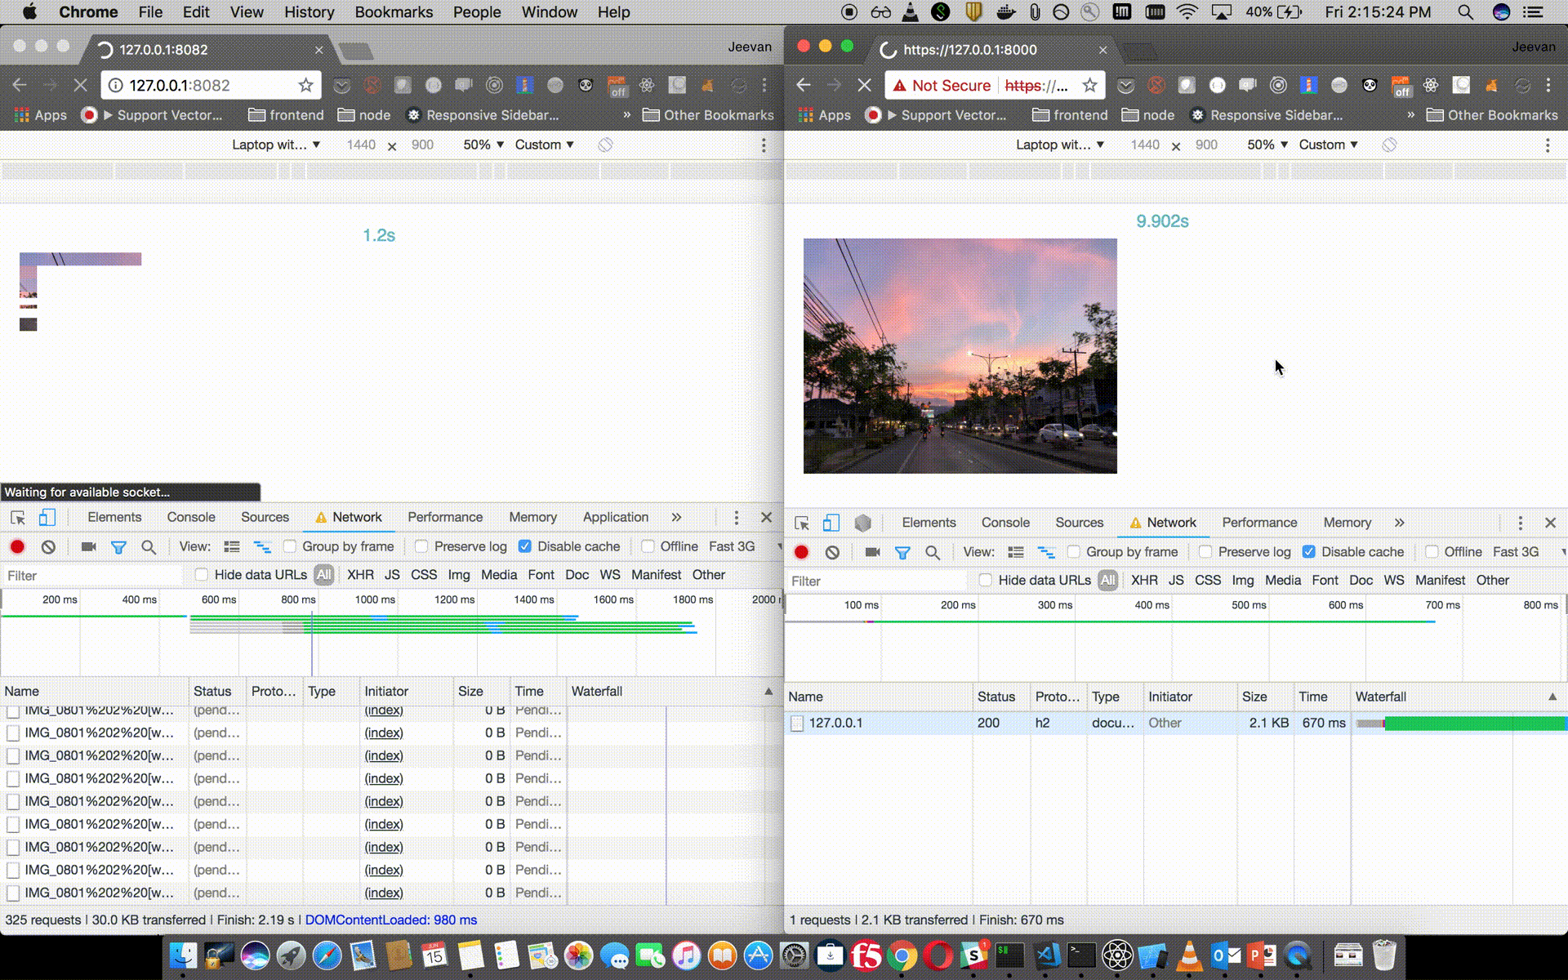Switch to Console tab in left DevTools
1568x980 pixels.
(x=191, y=517)
